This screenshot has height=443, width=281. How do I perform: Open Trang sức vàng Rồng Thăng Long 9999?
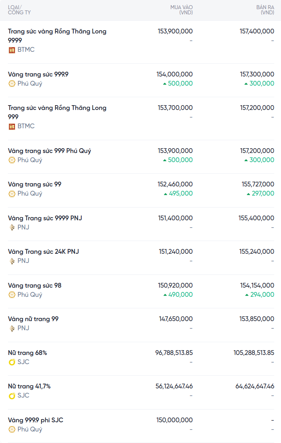(x=57, y=35)
